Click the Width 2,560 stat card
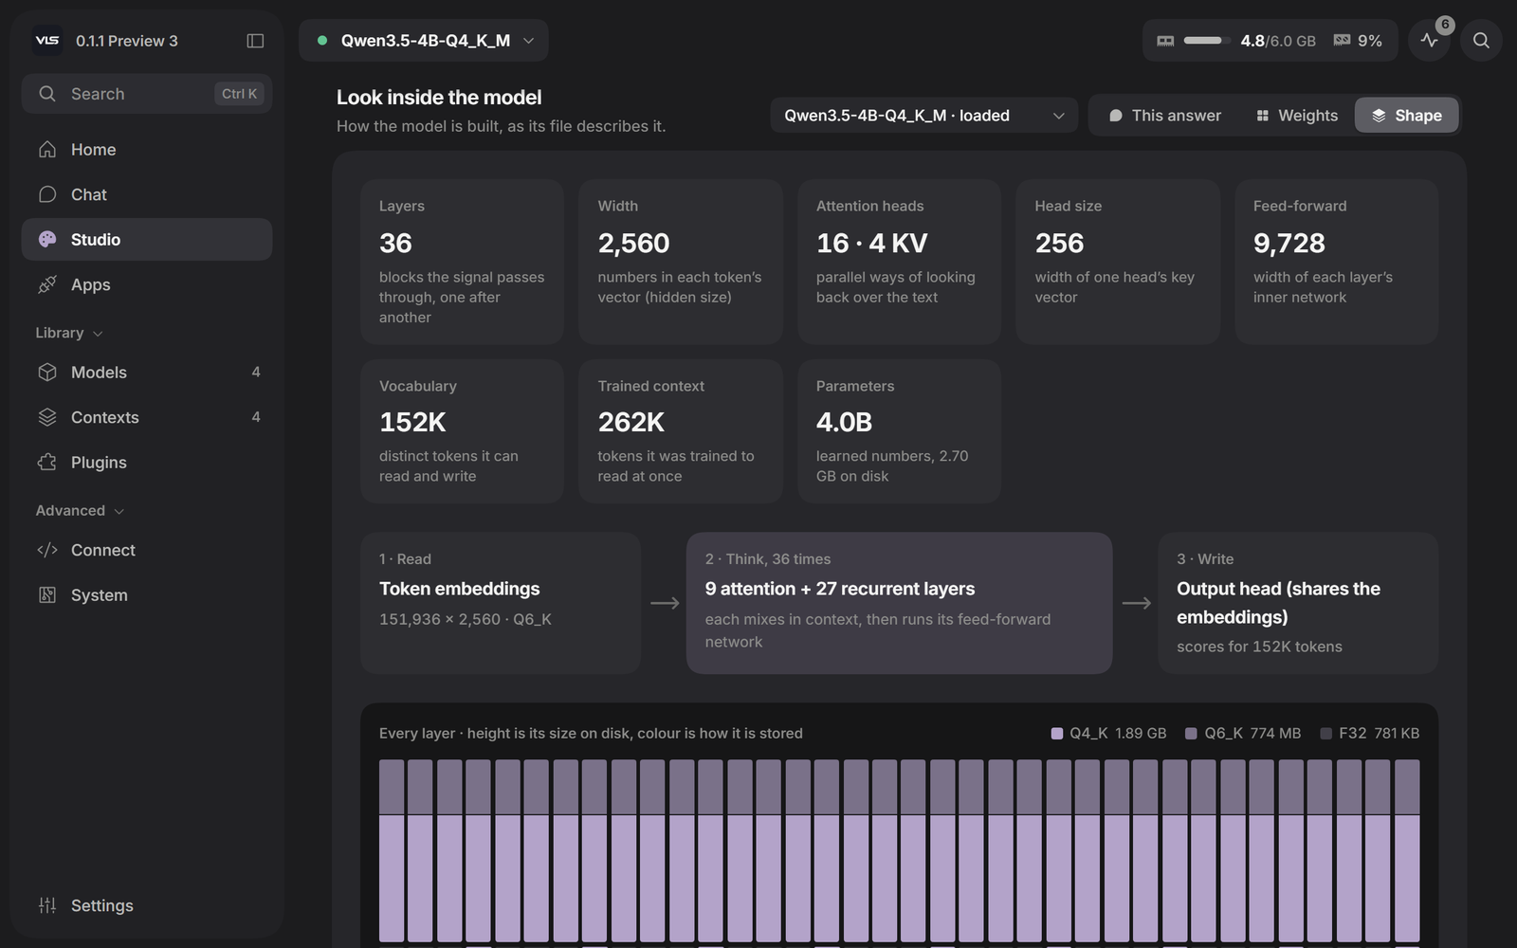The width and height of the screenshot is (1517, 948). 681,262
